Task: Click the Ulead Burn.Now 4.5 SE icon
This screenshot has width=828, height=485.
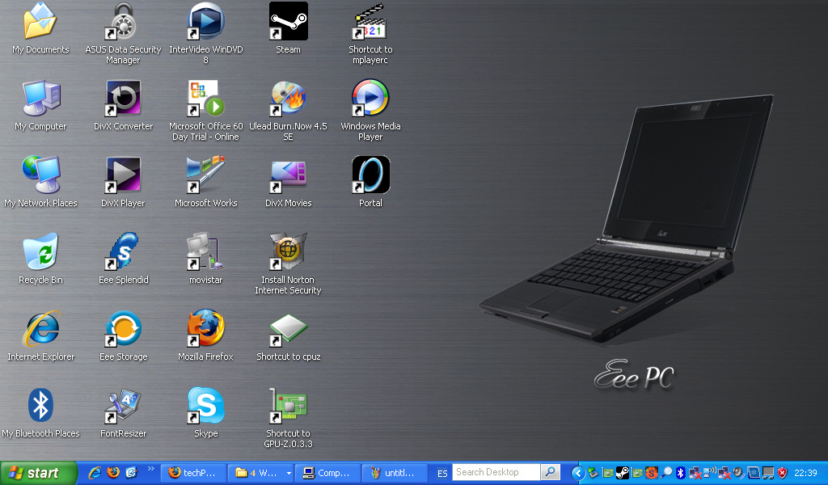Action: (288, 99)
